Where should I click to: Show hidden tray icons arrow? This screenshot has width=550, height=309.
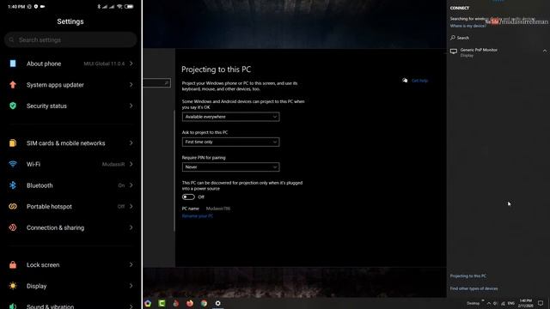[489, 303]
